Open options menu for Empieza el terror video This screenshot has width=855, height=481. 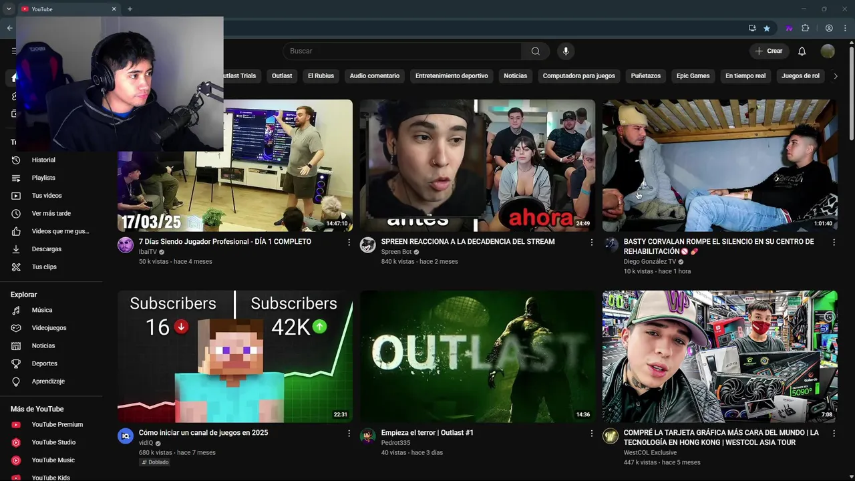[x=591, y=434]
